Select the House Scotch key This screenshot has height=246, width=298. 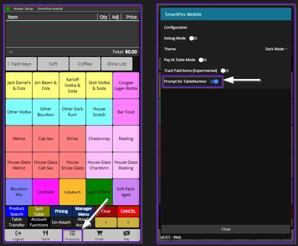99,112
